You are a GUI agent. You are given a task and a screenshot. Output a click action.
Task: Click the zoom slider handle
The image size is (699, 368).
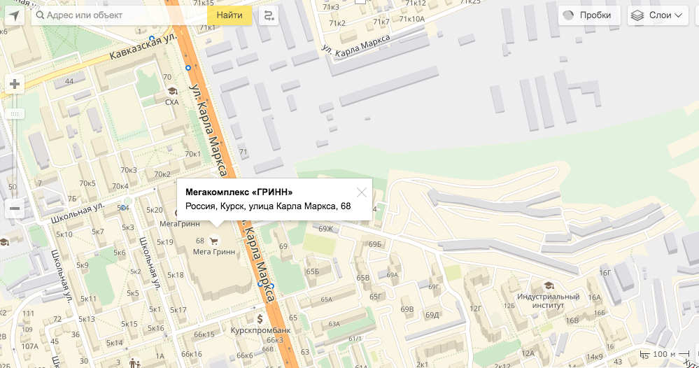point(15,114)
